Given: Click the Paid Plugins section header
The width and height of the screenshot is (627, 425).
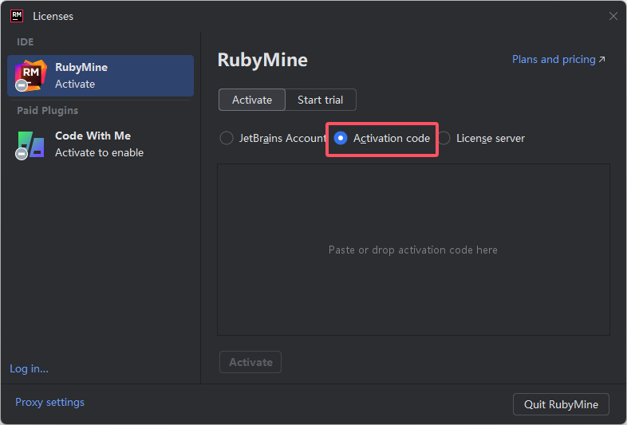Looking at the screenshot, I should 48,110.
